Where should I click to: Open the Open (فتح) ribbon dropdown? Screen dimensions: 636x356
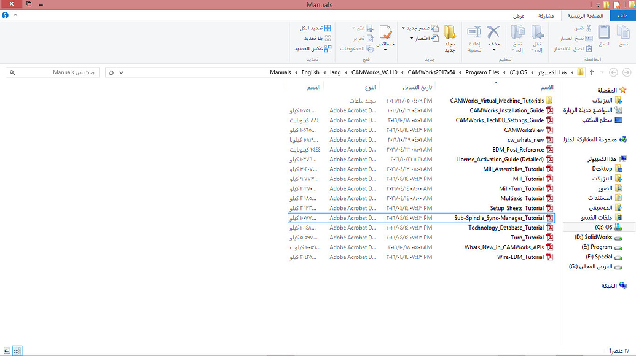[363, 28]
